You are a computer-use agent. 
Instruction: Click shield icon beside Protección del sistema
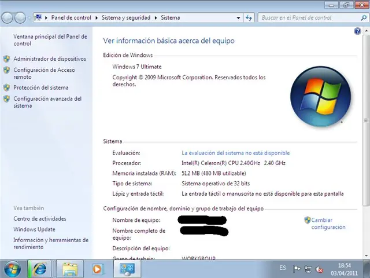coord(6,87)
